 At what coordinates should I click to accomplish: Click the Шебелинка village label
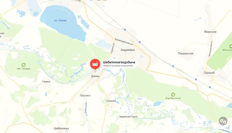(61, 128)
